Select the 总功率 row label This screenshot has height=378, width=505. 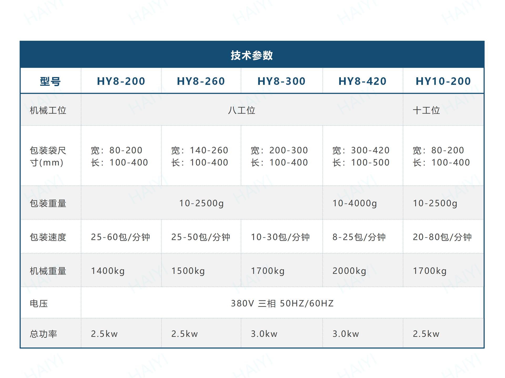[x=43, y=334]
